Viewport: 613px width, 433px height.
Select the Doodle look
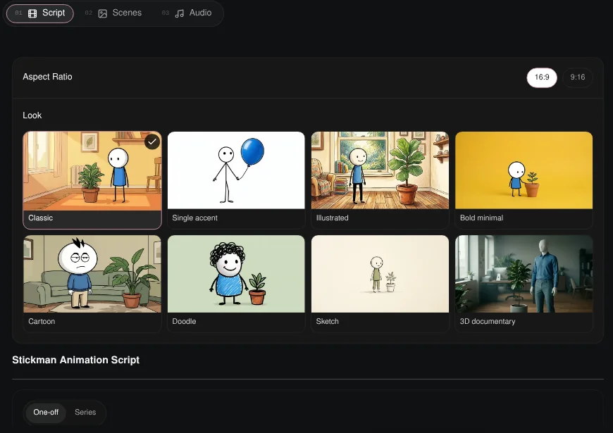pyautogui.click(x=236, y=284)
